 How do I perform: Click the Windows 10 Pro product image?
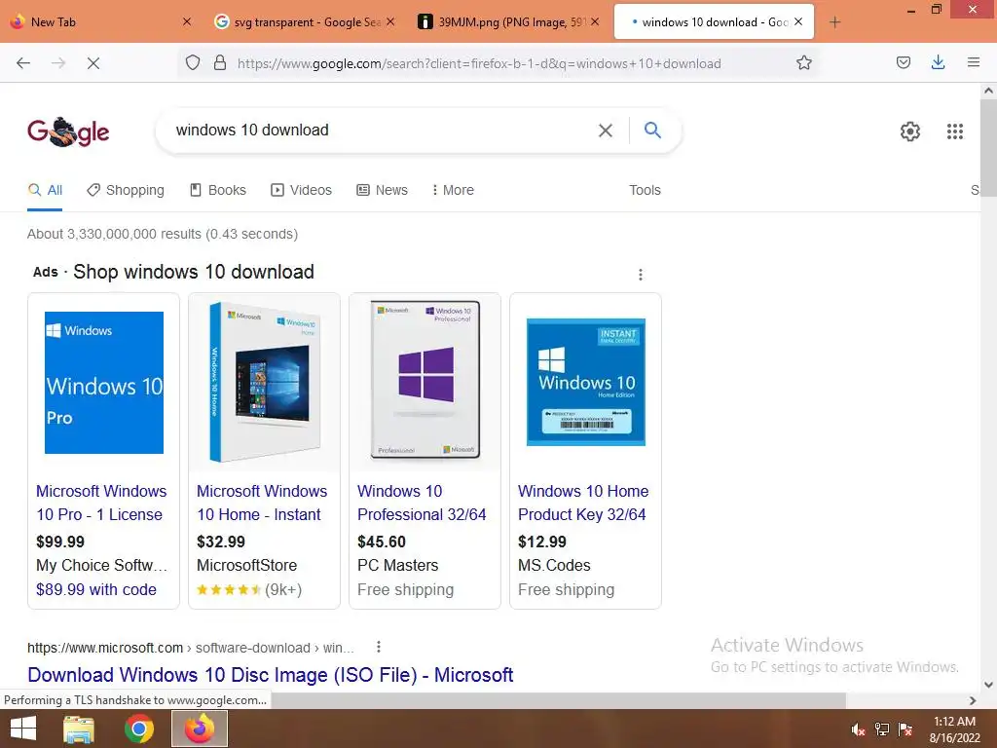(103, 383)
